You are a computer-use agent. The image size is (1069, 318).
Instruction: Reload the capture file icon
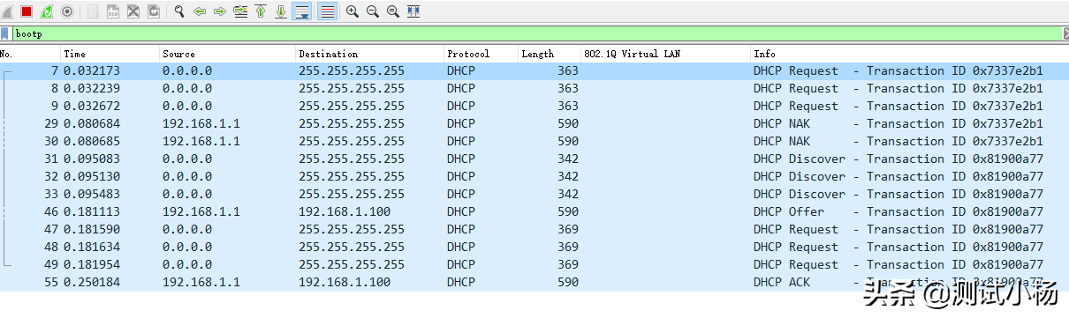[x=154, y=11]
